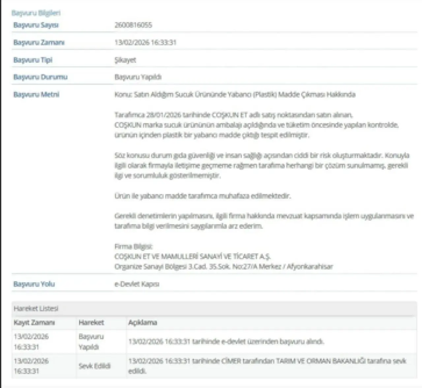Click the Açıklama column header

[142, 323]
